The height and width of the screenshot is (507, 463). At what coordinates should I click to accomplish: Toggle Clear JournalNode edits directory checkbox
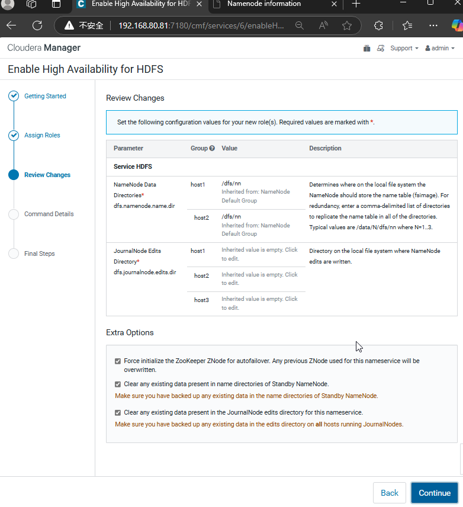point(118,413)
